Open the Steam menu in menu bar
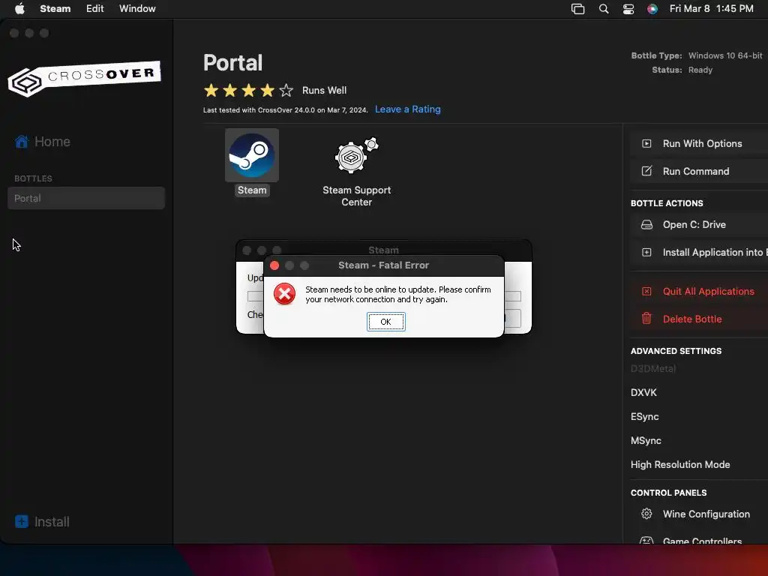 [x=55, y=8]
